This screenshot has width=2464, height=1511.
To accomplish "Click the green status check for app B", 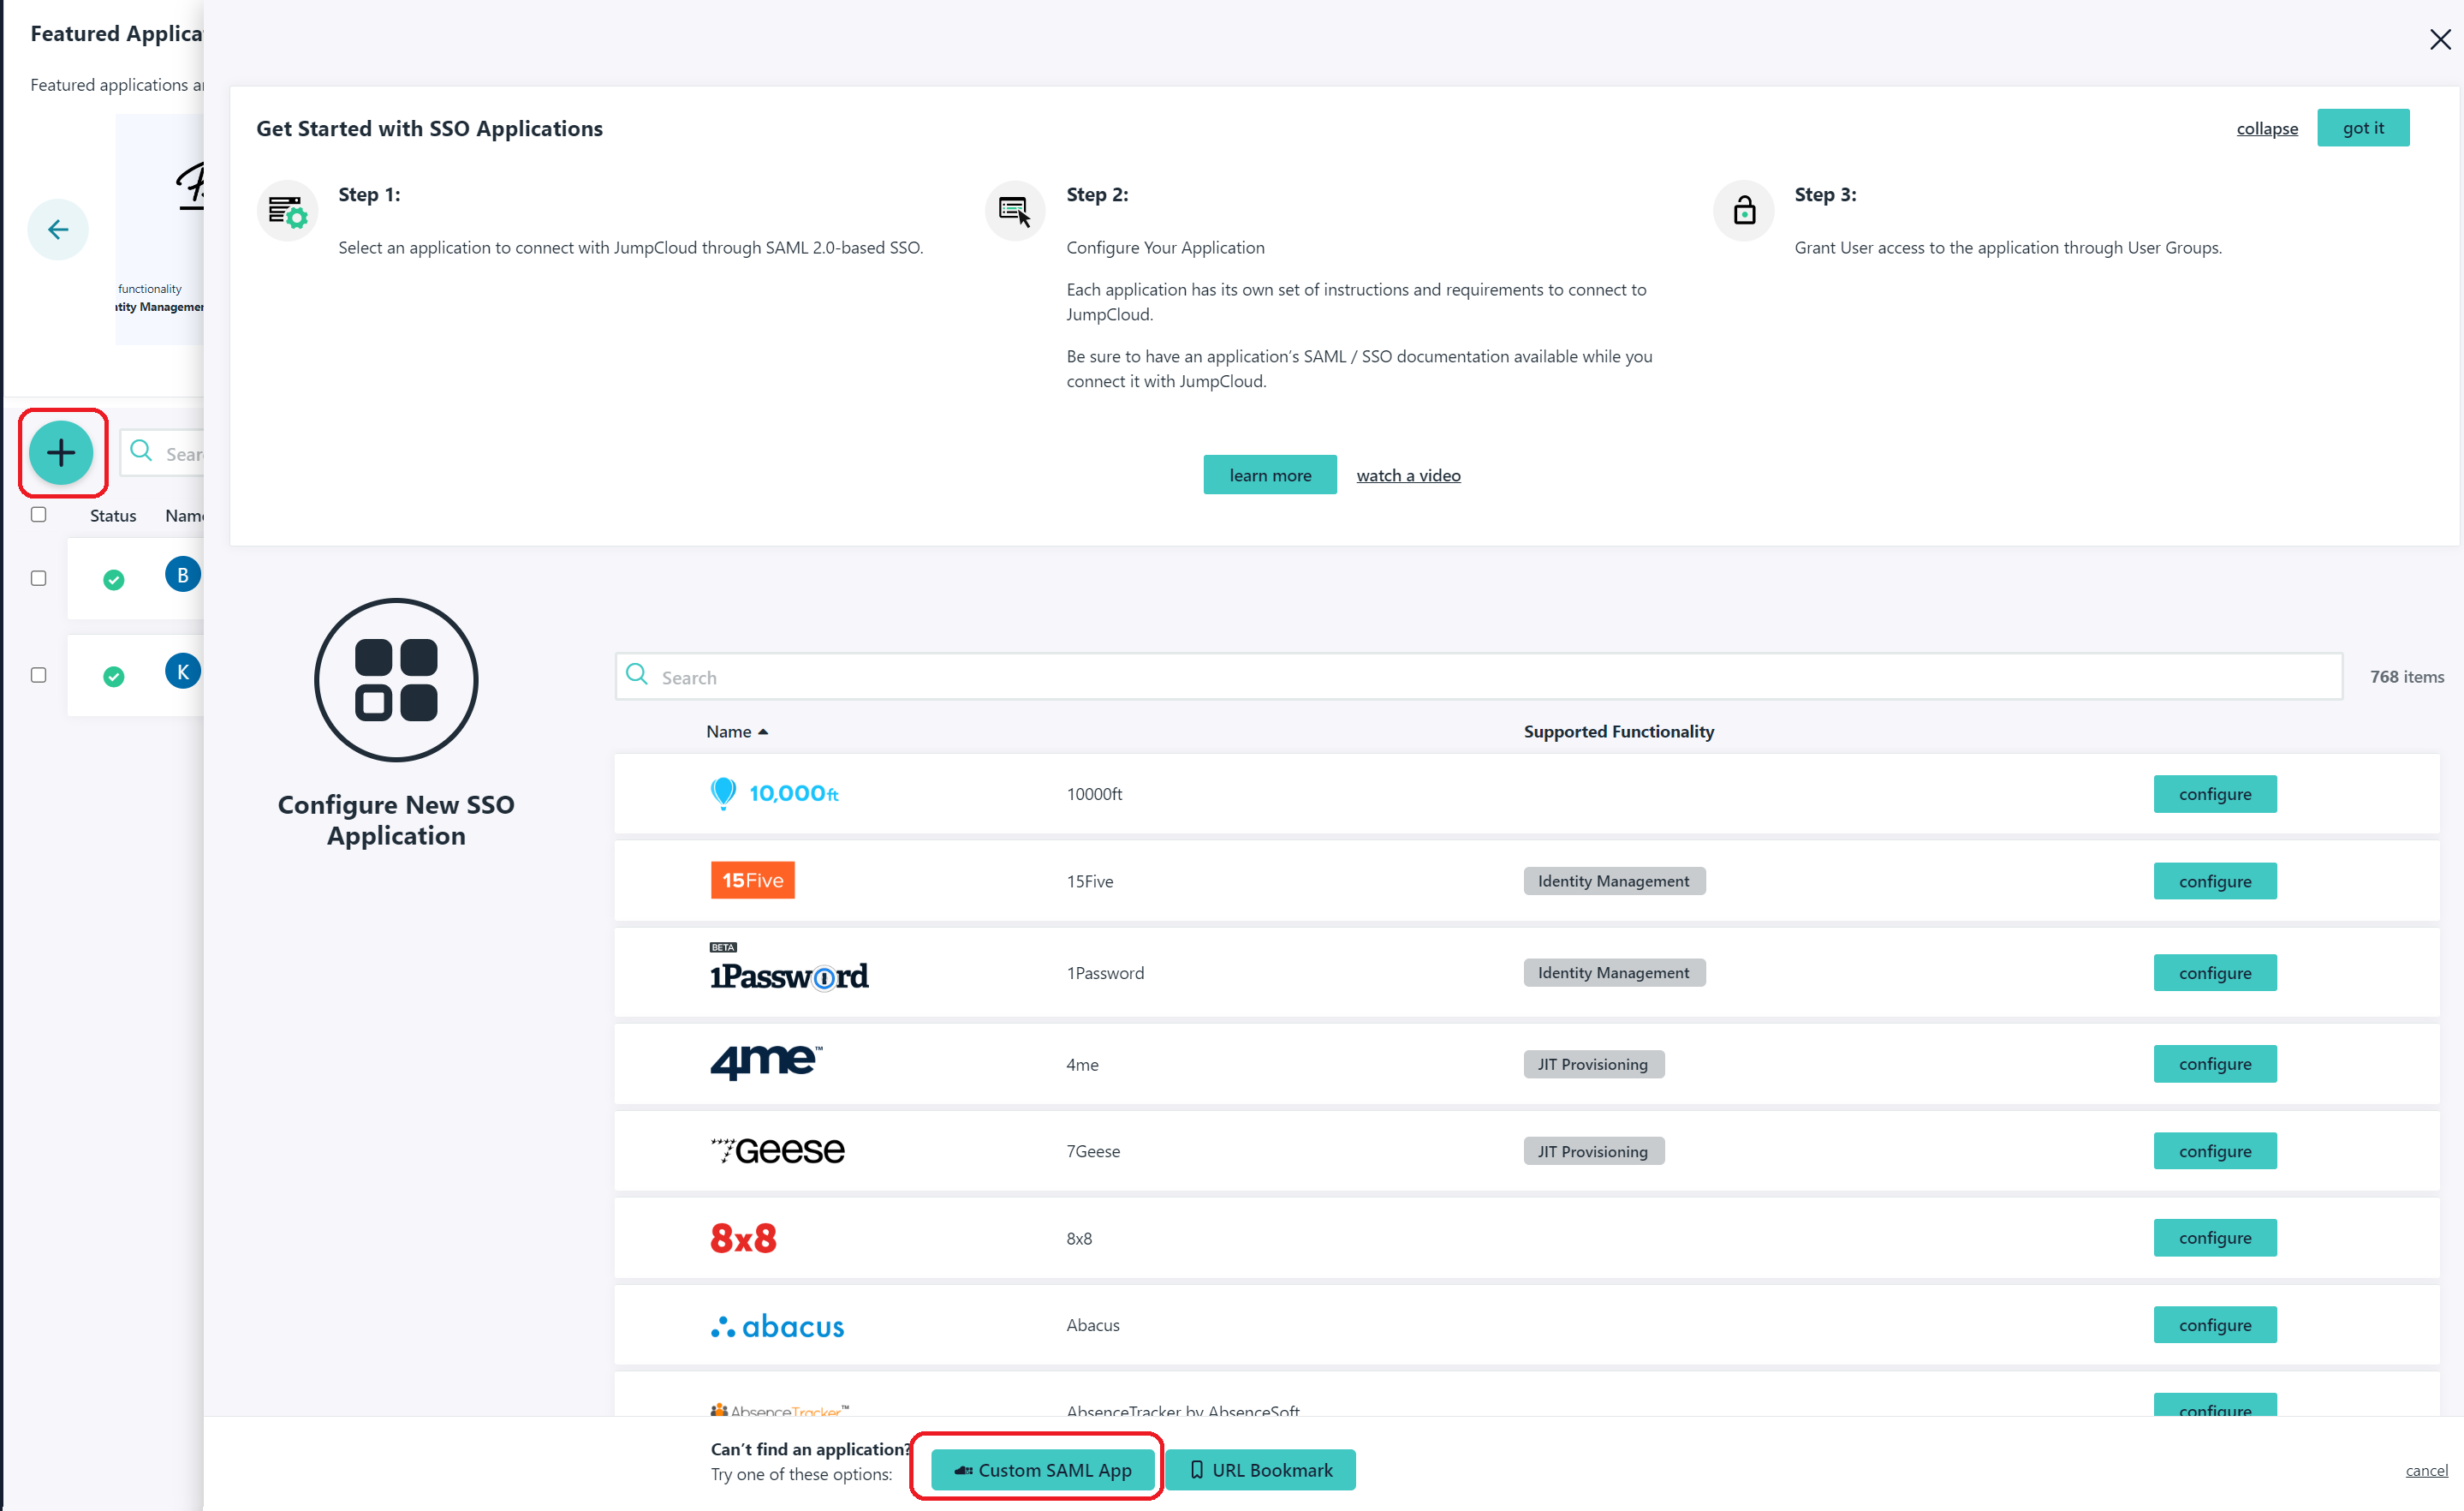I will 114,579.
